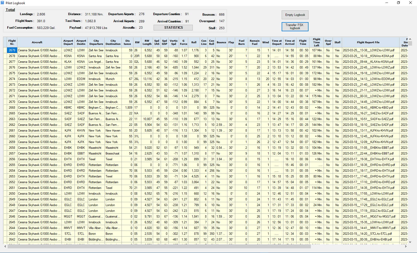
Task: Click Airport Destin column header
Action: coord(81,42)
